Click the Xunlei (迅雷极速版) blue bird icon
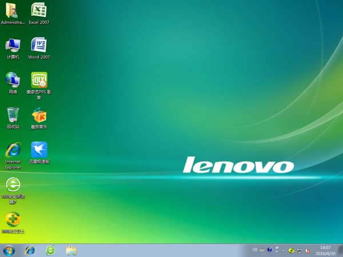 click(x=39, y=150)
